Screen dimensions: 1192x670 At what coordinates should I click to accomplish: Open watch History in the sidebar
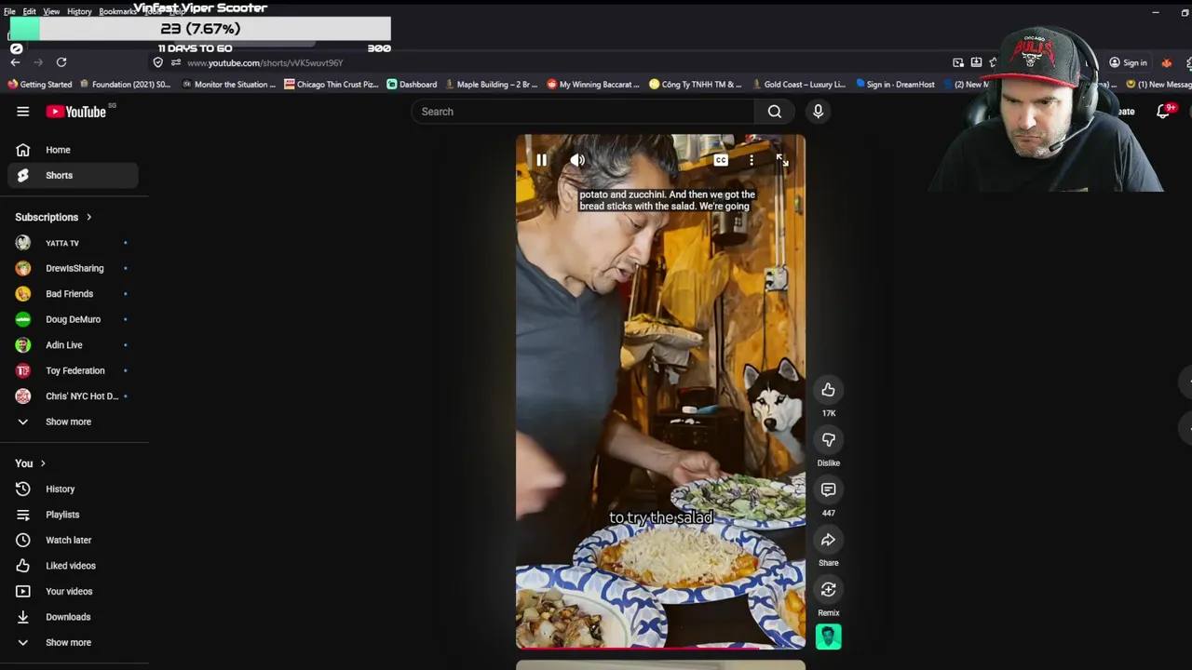[x=73, y=489]
